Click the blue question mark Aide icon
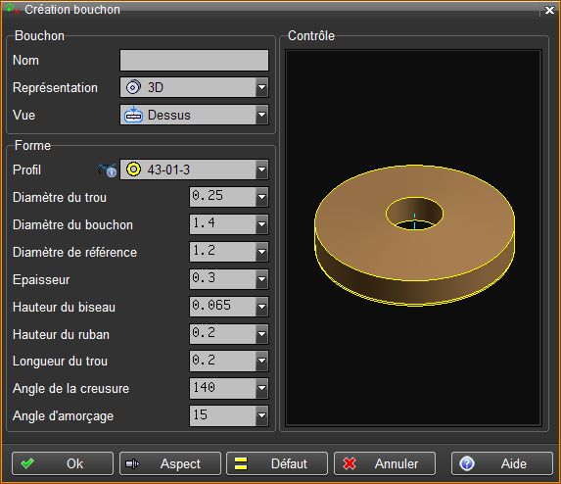 467,463
